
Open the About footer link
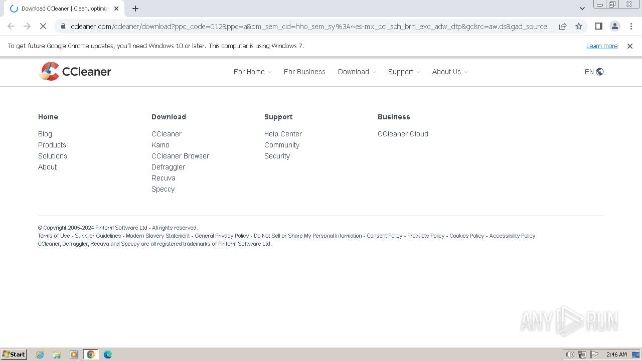click(x=48, y=167)
